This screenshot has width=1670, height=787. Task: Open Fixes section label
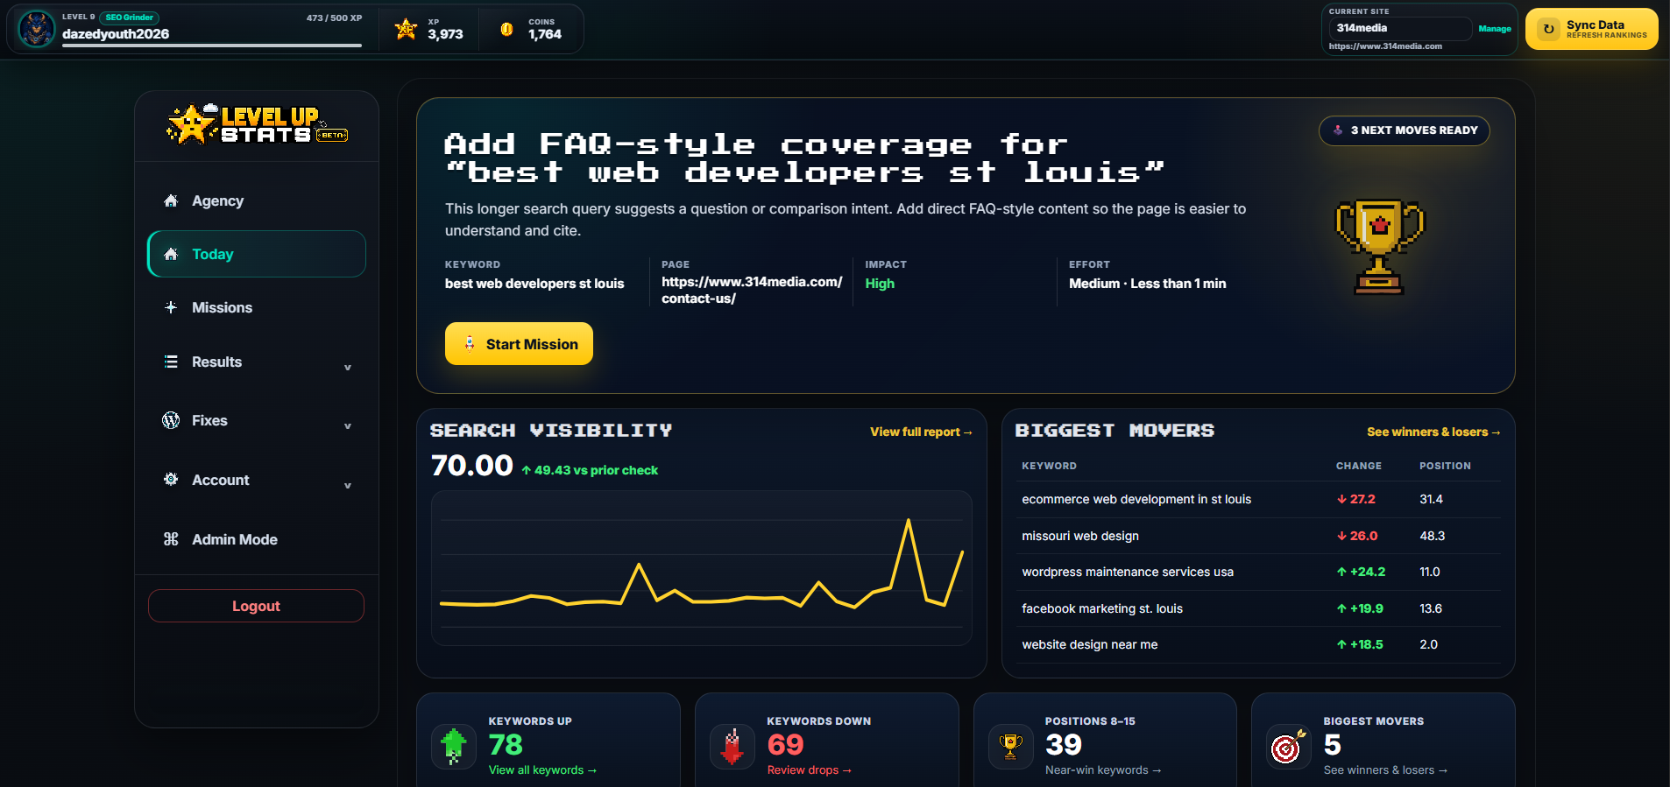point(209,420)
